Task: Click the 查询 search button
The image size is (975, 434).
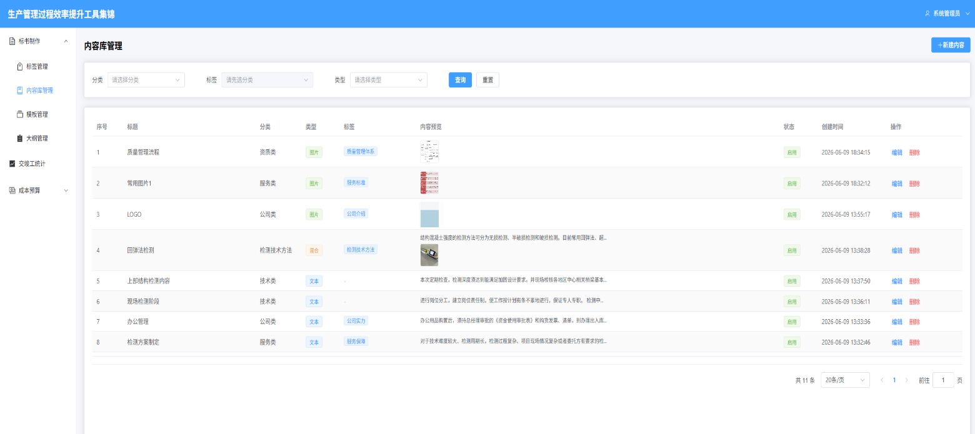Action: pos(460,80)
